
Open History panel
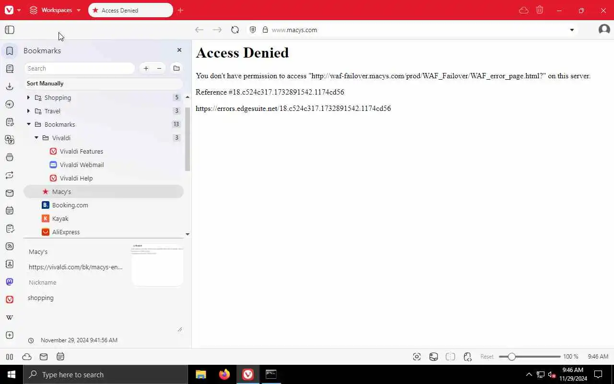click(x=10, y=104)
